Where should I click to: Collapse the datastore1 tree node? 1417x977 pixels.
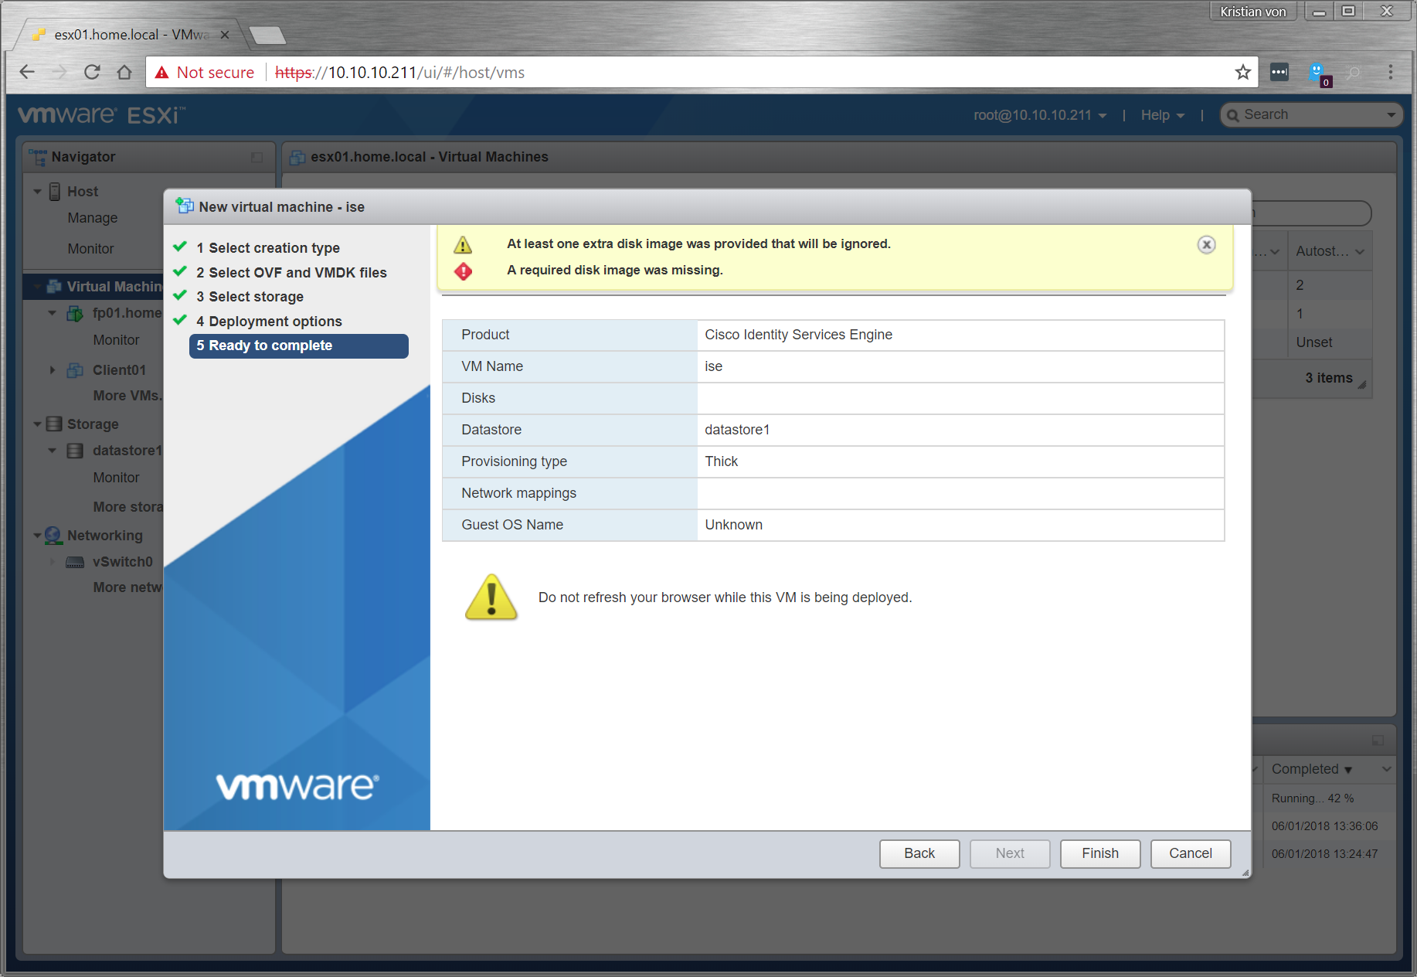click(52, 451)
